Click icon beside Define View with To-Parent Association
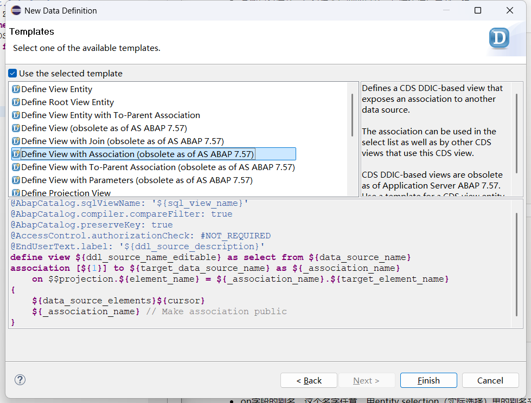This screenshot has width=531, height=403. pyautogui.click(x=16, y=167)
